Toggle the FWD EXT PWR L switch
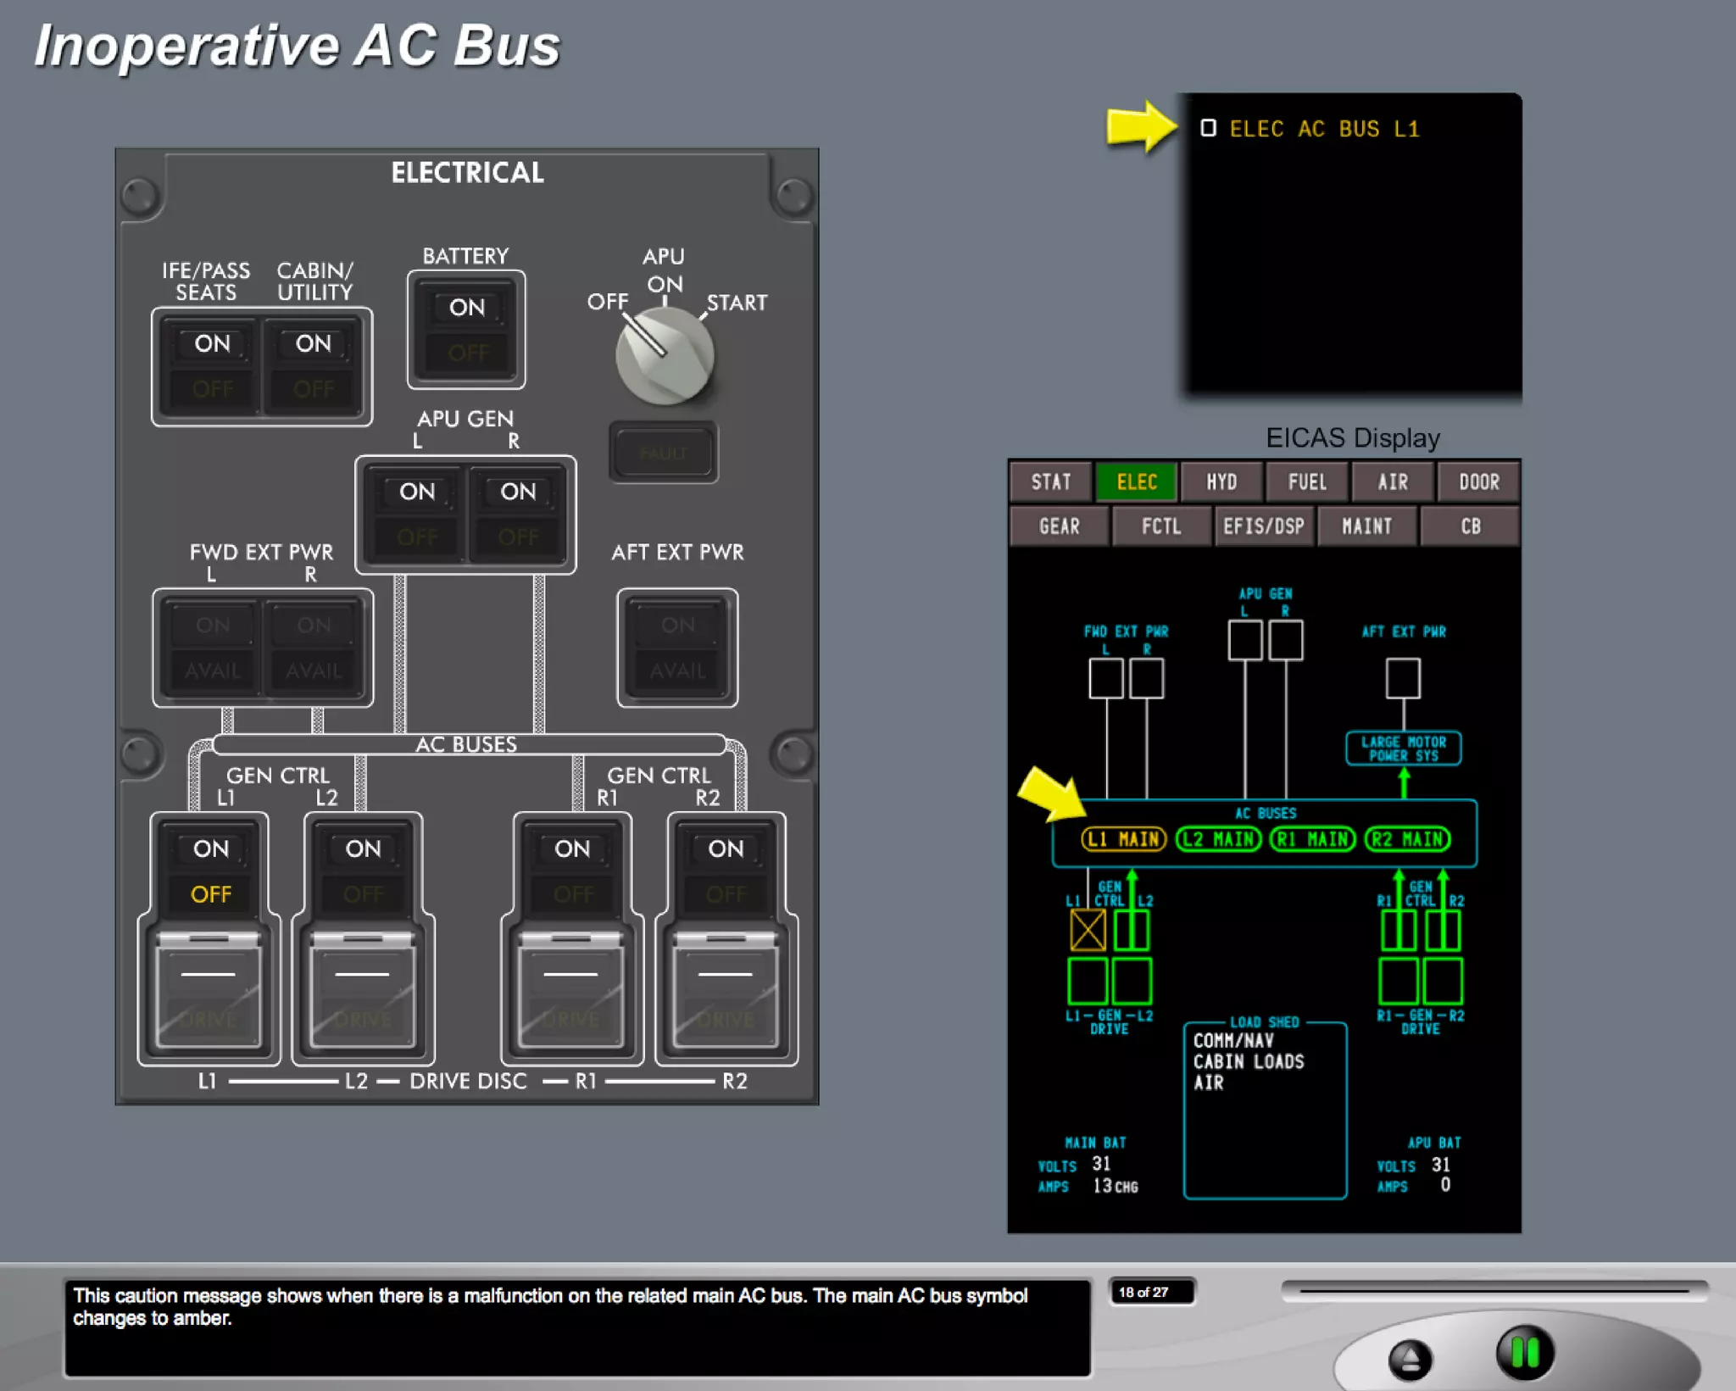The width and height of the screenshot is (1736, 1391). click(212, 648)
